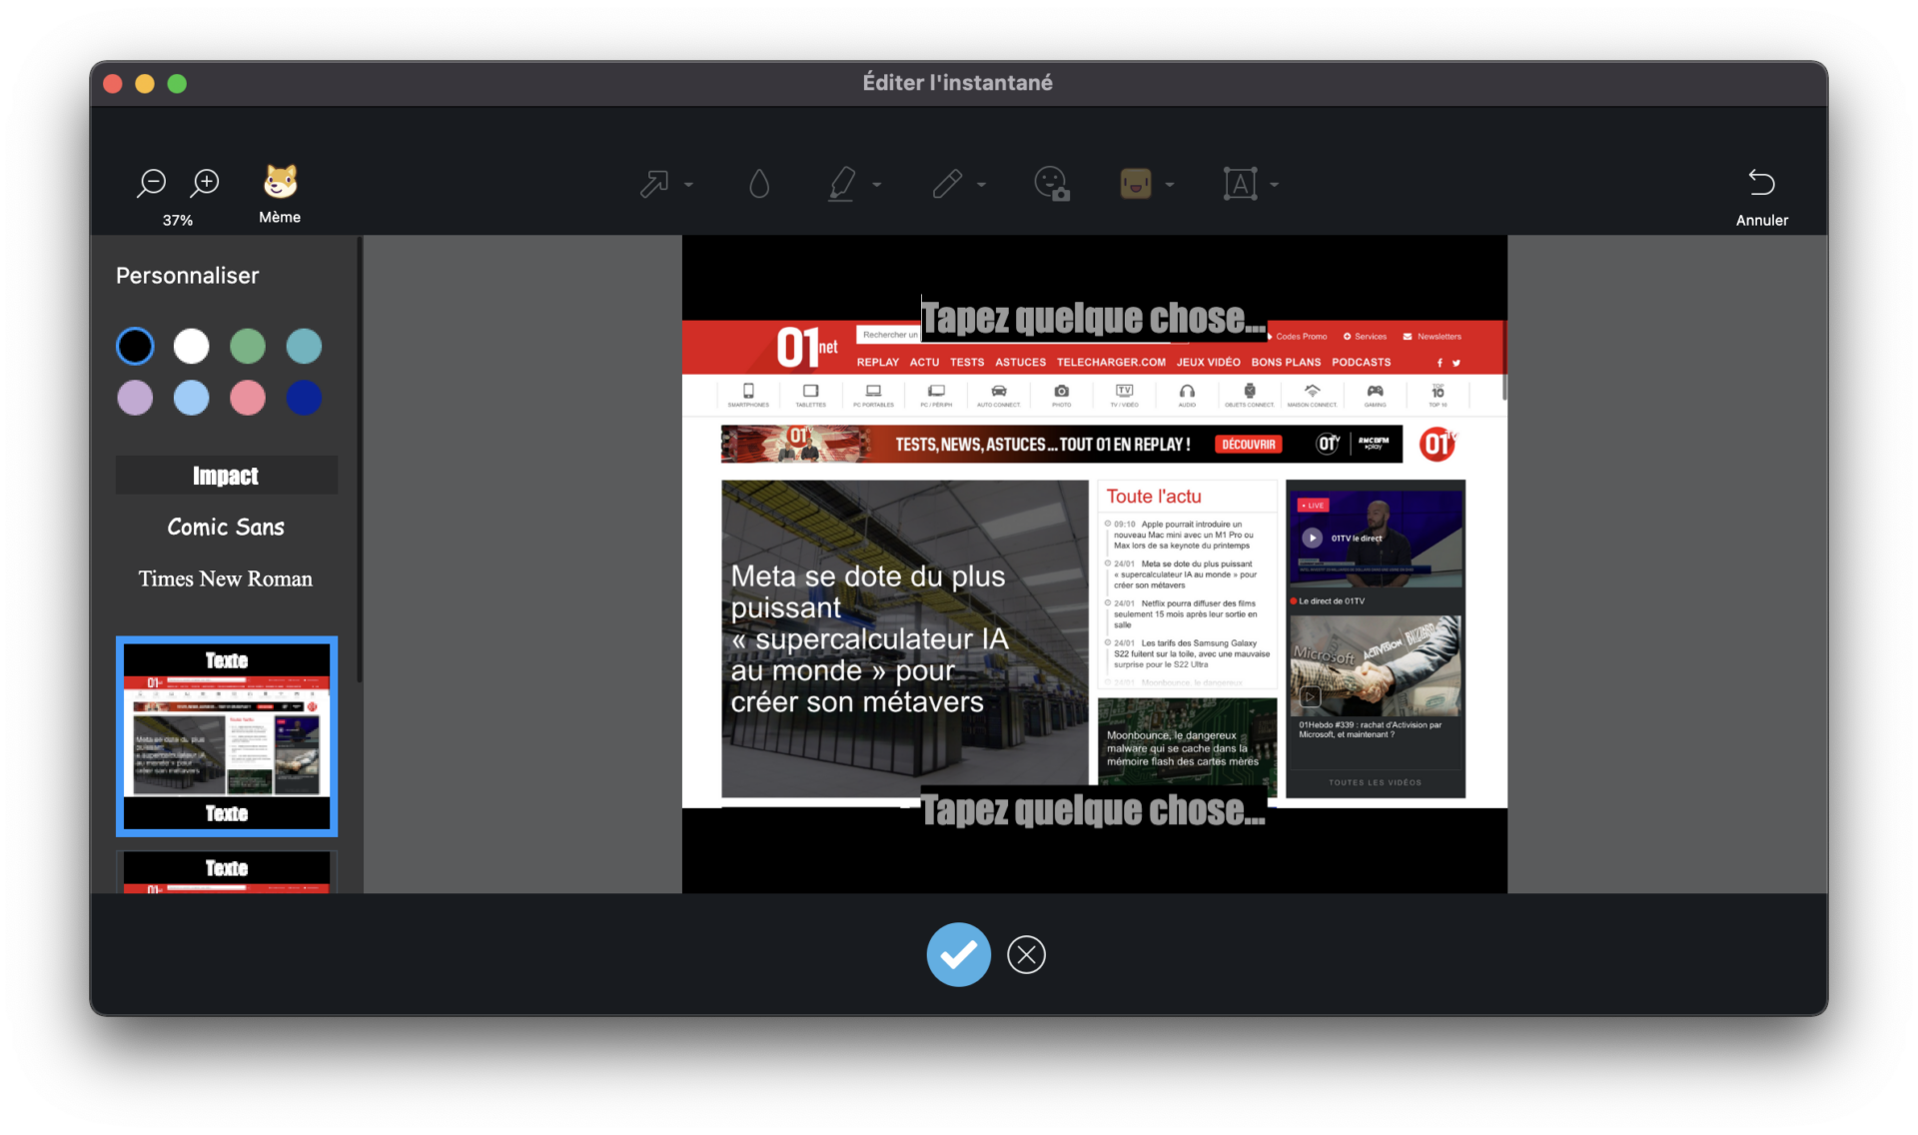Select the highlighter pen tool
The width and height of the screenshot is (1918, 1135).
click(842, 184)
